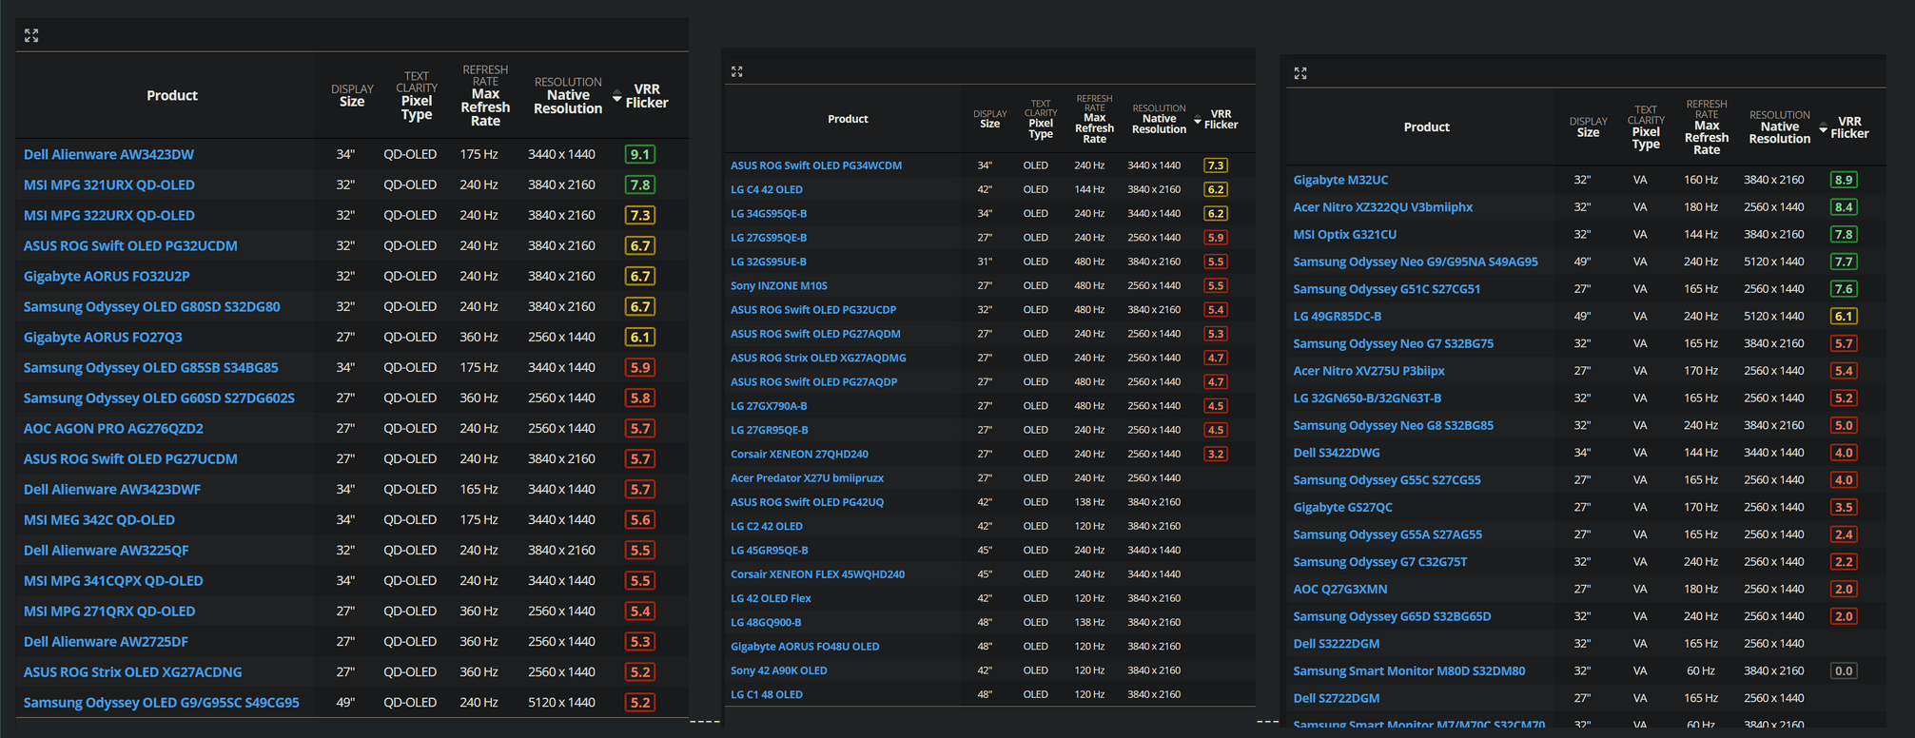Screen dimensions: 1915x738
Task: Open the LG 49GR85DC-B link
Action: coord(1338,316)
